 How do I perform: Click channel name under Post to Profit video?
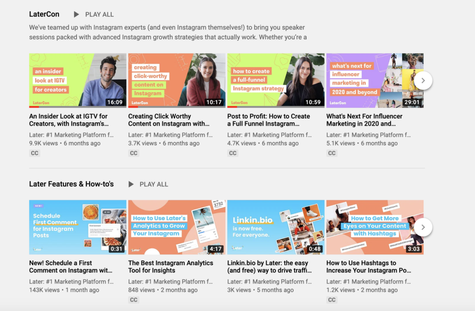[x=270, y=135]
